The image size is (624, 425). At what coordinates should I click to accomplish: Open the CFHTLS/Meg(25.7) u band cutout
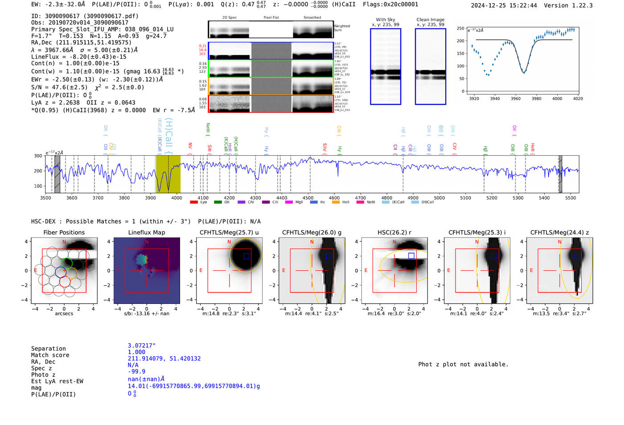pyautogui.click(x=230, y=270)
